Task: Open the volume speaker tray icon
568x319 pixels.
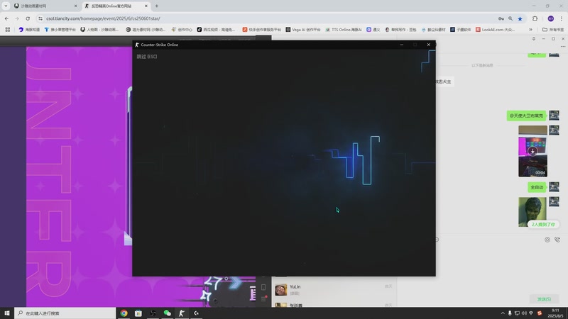Action: click(x=524, y=313)
